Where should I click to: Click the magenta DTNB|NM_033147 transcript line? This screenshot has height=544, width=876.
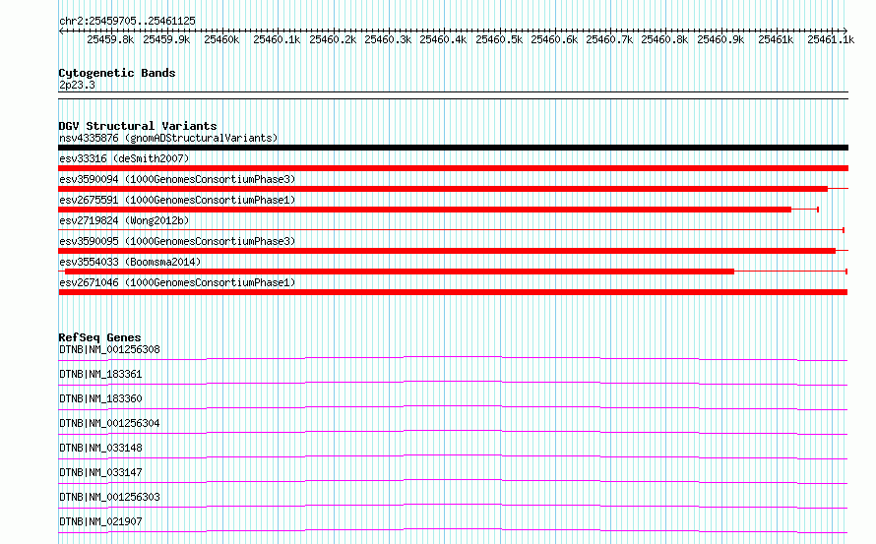453,481
